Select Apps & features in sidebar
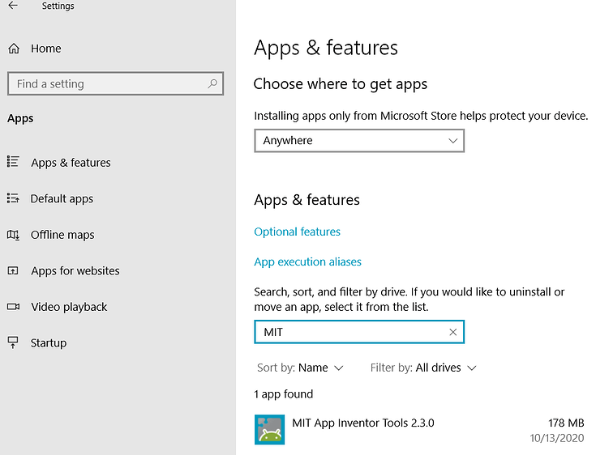The image size is (613, 455). [71, 163]
